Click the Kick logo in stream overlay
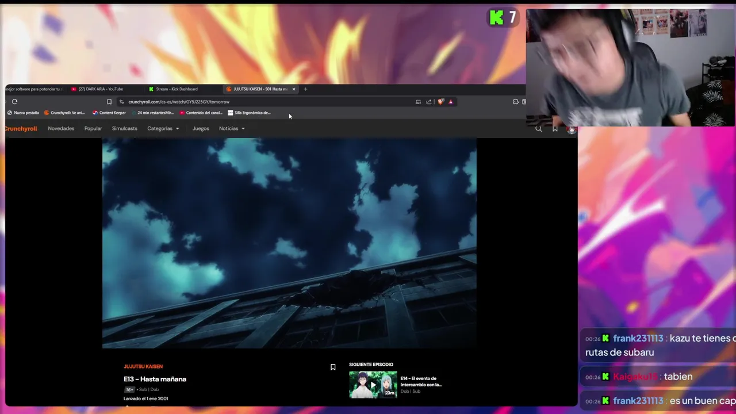 click(x=496, y=18)
